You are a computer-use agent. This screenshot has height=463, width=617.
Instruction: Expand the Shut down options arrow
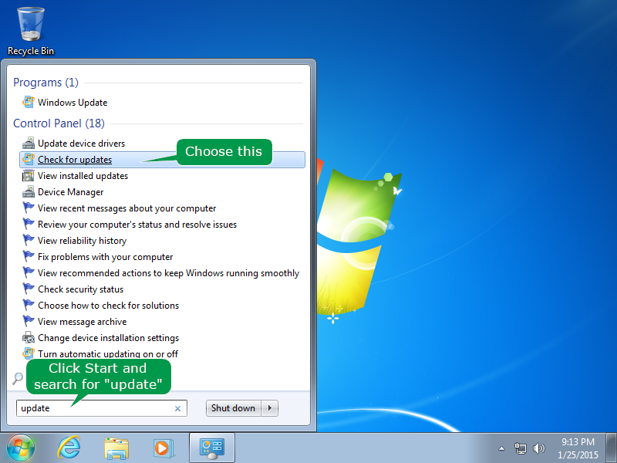270,408
